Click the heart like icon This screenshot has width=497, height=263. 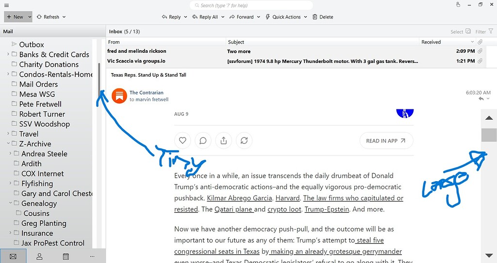pyautogui.click(x=182, y=140)
